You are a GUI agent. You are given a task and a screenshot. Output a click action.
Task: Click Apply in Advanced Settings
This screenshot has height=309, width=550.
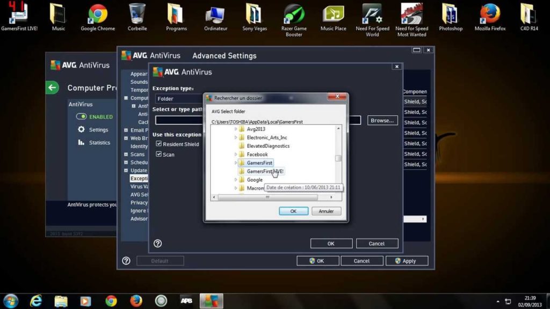pyautogui.click(x=407, y=261)
